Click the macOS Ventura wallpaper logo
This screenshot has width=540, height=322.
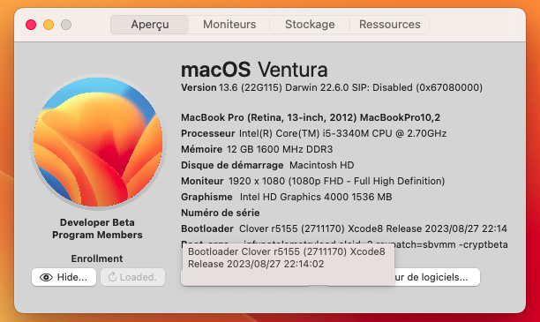point(98,141)
